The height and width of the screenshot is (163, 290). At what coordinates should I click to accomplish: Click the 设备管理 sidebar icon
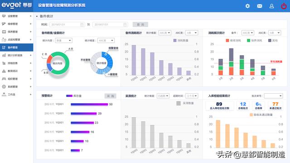tap(4, 16)
